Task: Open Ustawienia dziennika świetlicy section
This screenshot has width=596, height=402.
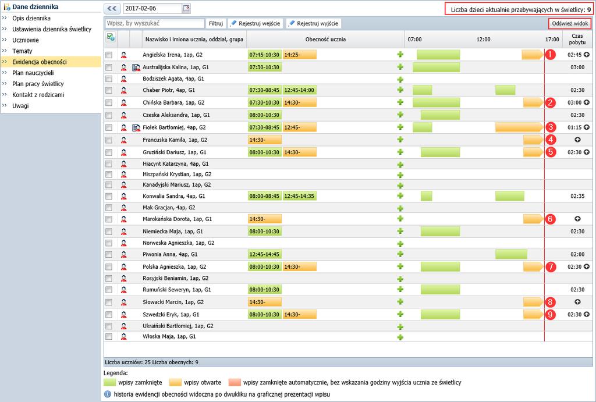Action: (x=52, y=29)
